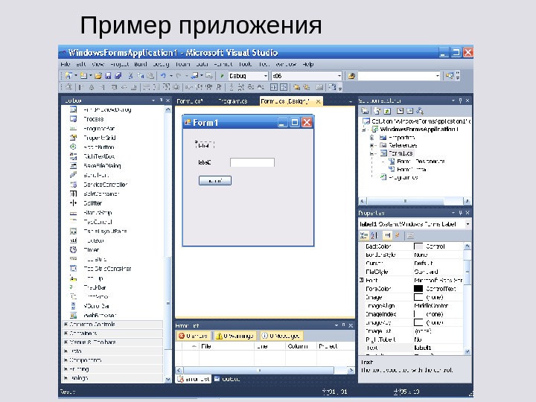
Task: Click button1 on the Form1 designer
Action: (x=215, y=180)
